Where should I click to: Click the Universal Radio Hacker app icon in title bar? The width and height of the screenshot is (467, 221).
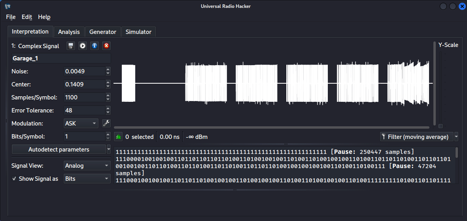[8, 6]
